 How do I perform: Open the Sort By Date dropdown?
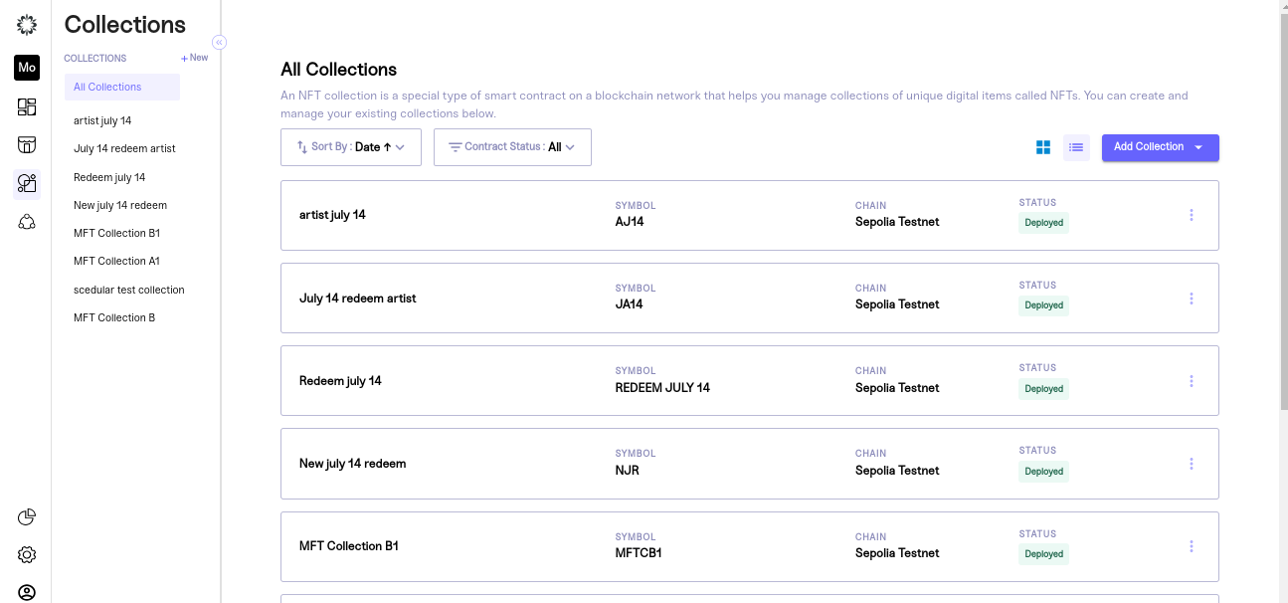(x=351, y=147)
